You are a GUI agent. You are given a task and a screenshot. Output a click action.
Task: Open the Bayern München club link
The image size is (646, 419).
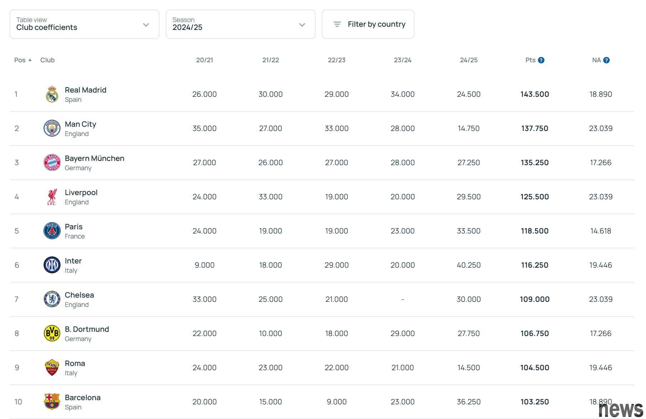[x=94, y=158]
